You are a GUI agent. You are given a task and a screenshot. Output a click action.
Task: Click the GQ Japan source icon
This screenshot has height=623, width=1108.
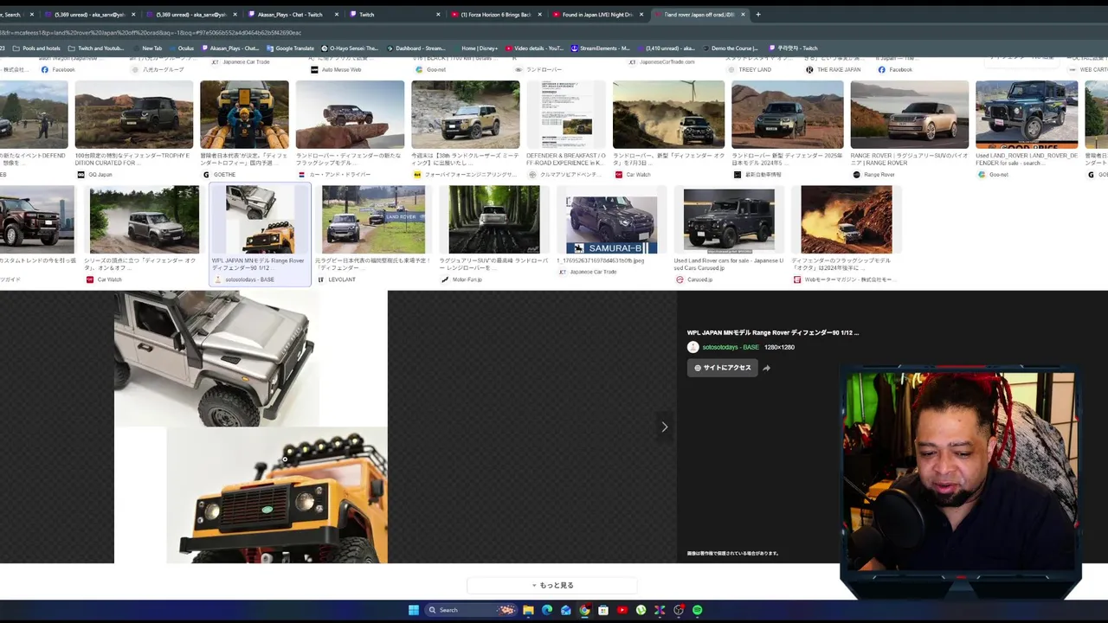81,175
